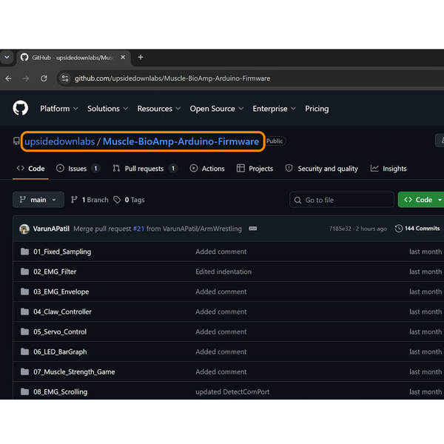
Task: Switch to the Insights tab
Action: point(388,169)
